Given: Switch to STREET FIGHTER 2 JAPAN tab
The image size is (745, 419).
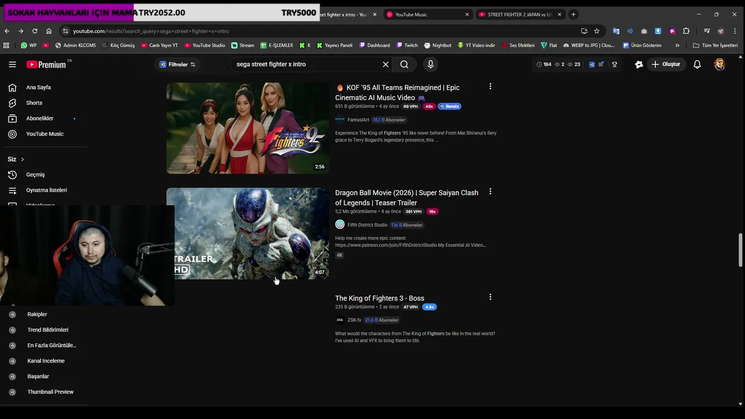Looking at the screenshot, I should click(x=520, y=15).
